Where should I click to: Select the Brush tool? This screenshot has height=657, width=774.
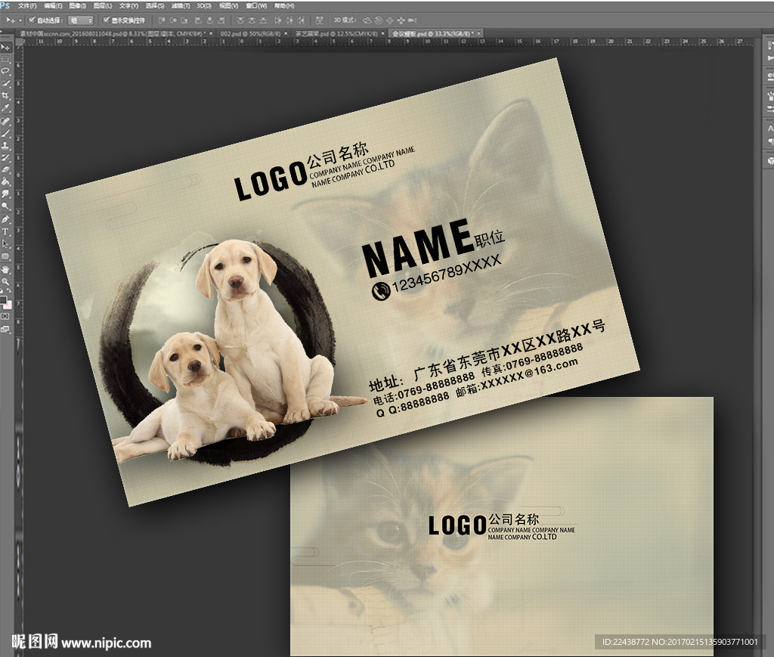pyautogui.click(x=5, y=133)
